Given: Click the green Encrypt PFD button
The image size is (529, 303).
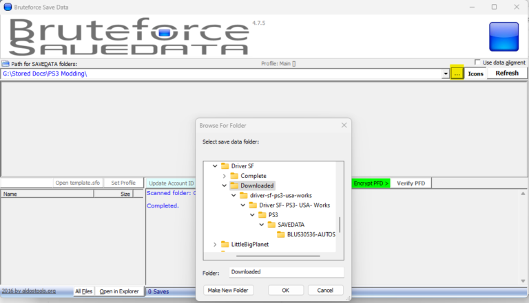Looking at the screenshot, I should click(371, 183).
